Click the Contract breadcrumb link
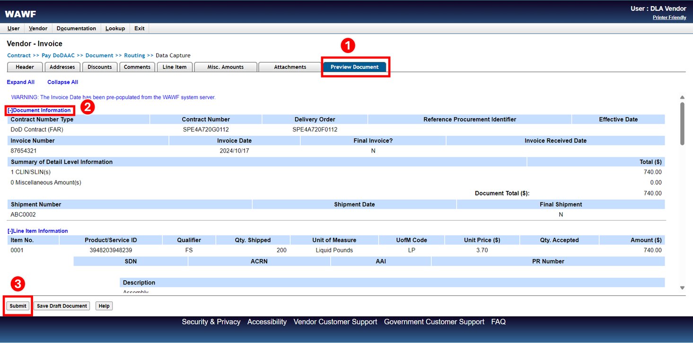Screen dimensions: 693x343 [x=19, y=55]
